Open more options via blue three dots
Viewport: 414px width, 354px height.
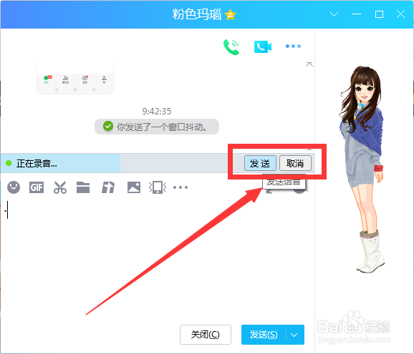point(293,46)
